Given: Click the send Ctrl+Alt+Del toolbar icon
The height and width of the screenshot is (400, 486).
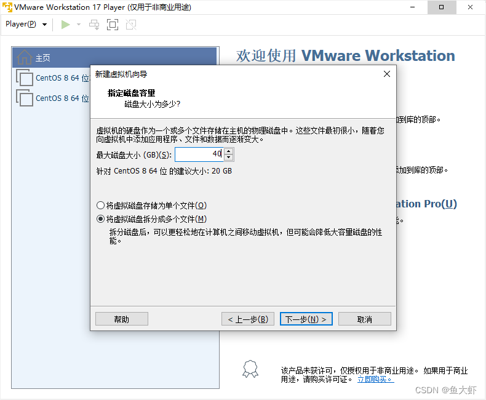Looking at the screenshot, I should coord(94,25).
